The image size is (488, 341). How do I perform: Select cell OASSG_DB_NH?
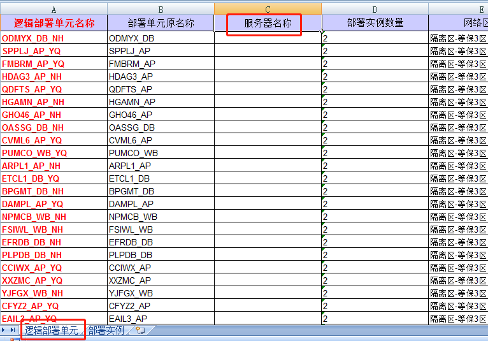coord(54,127)
